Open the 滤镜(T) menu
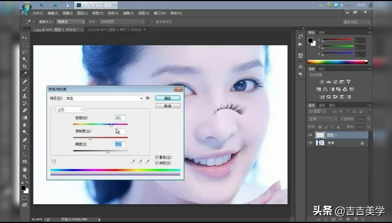Screen dimensions: 392x223 point(128,13)
